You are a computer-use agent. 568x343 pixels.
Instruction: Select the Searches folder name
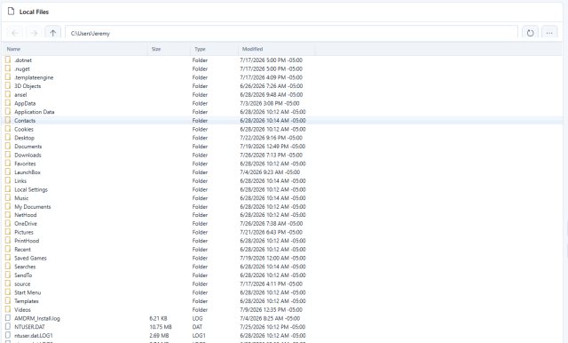[x=25, y=267]
